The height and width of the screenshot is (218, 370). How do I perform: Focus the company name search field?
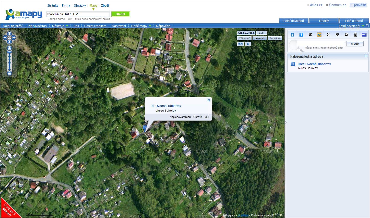320,44
